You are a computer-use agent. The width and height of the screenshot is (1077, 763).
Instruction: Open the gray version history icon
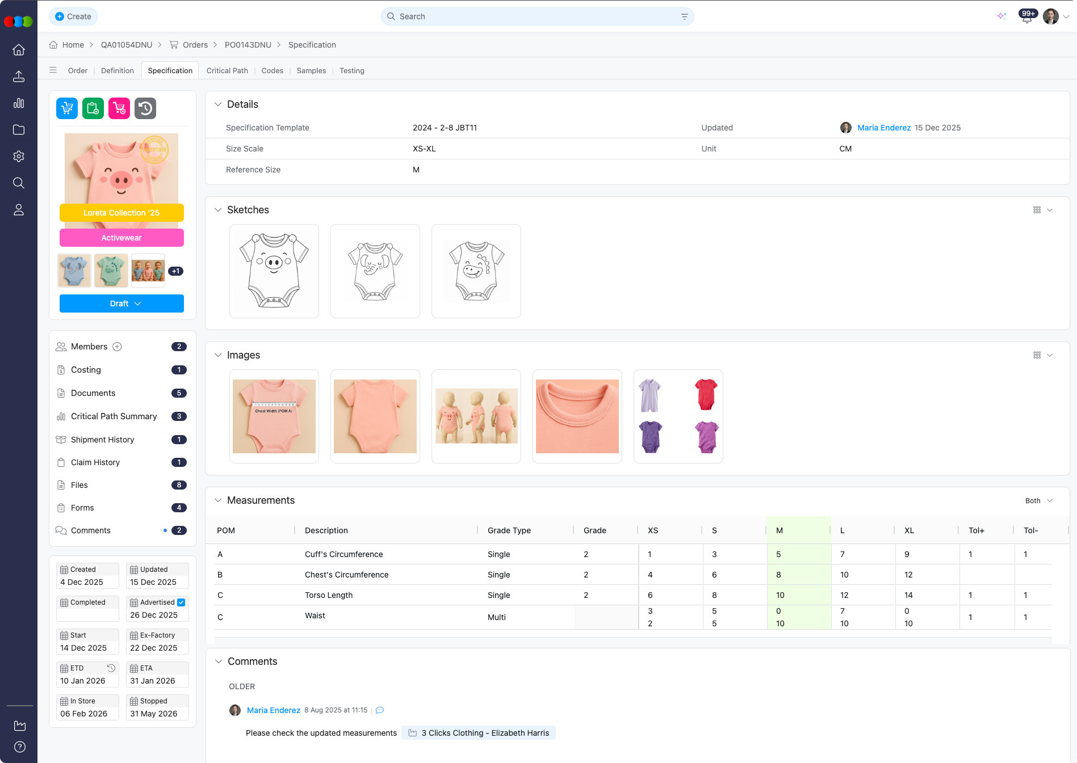[145, 108]
